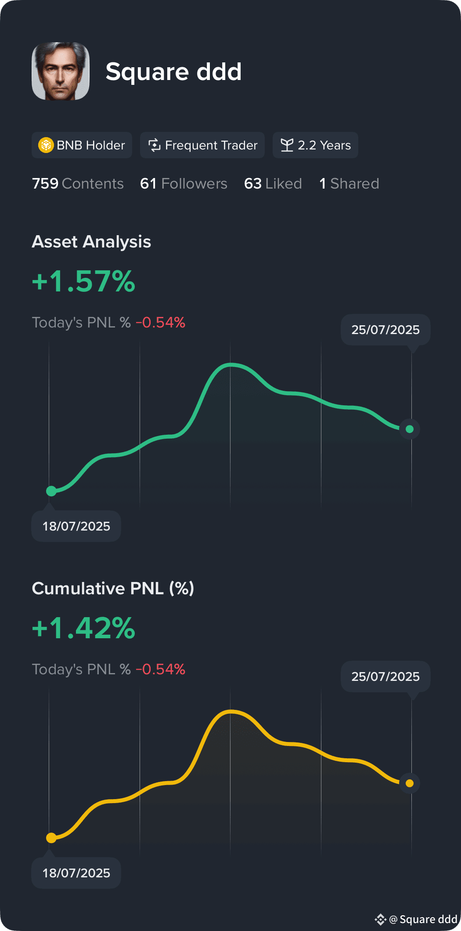
Task: Open the 759 Contents stat
Action: (x=78, y=183)
